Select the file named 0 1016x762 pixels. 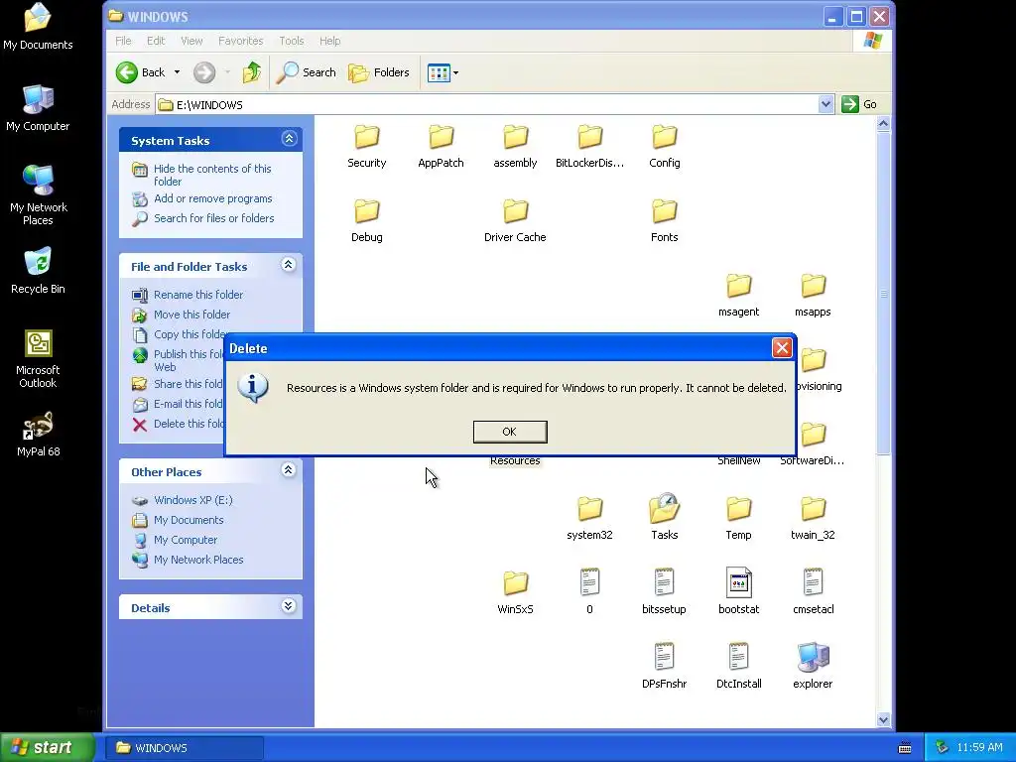tap(589, 591)
